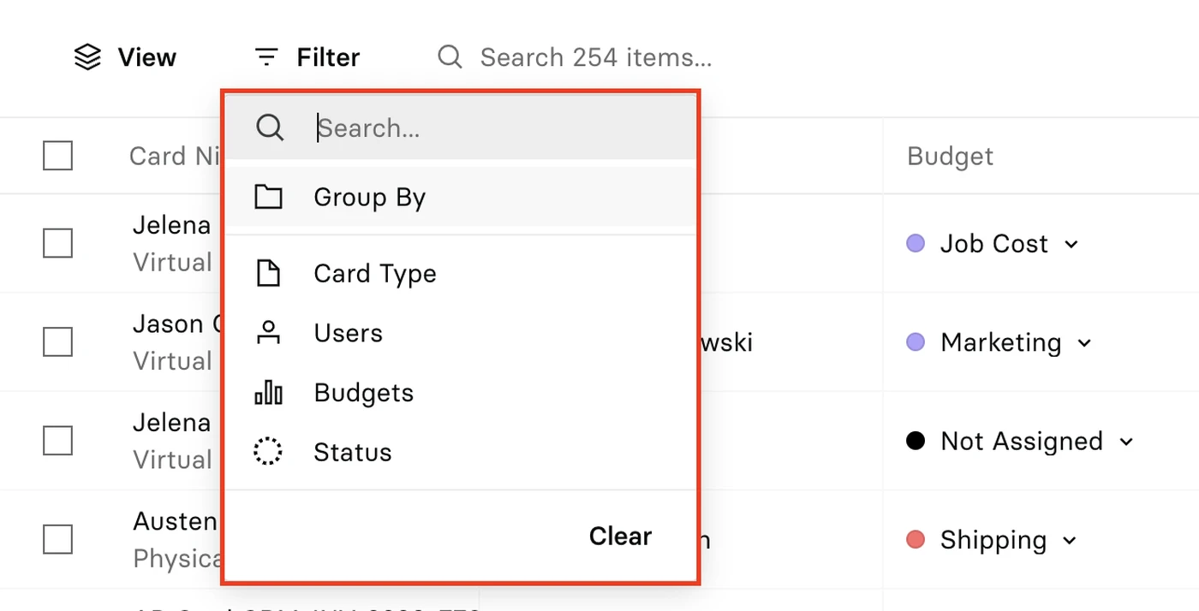Click the Group By folder icon

tap(269, 197)
